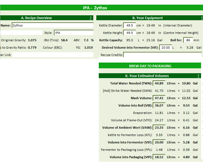Edit the Style field containing IPA
203x162 pixels.
[74, 33]
